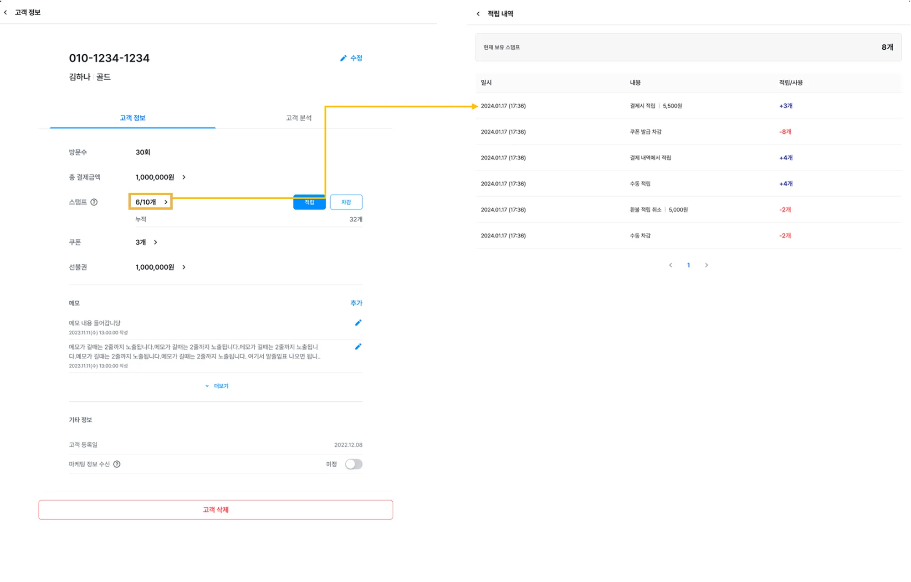Image resolution: width=911 pixels, height=582 pixels.
Task: Click the 수정 pencil edit icon
Action: [343, 58]
